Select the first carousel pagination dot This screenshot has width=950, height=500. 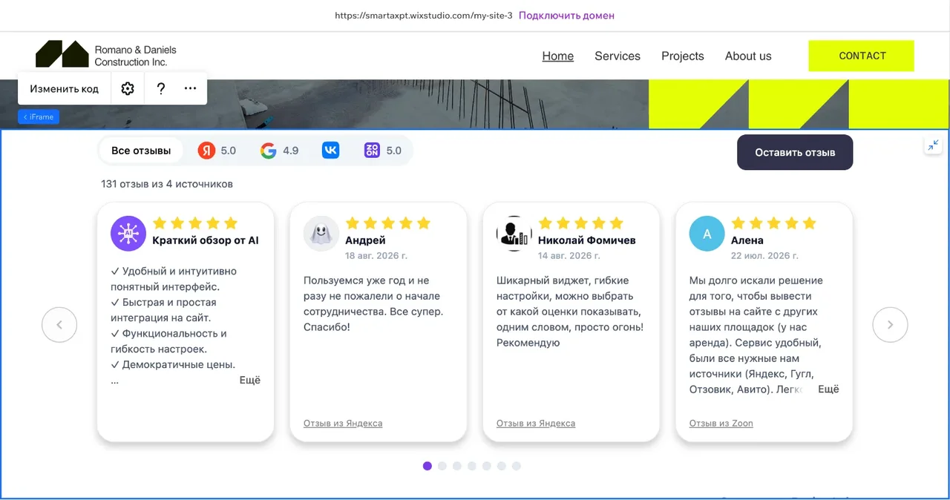(x=427, y=466)
